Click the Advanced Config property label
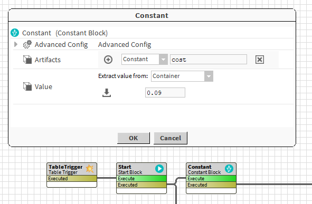This screenshot has width=312, height=204. pos(61,44)
